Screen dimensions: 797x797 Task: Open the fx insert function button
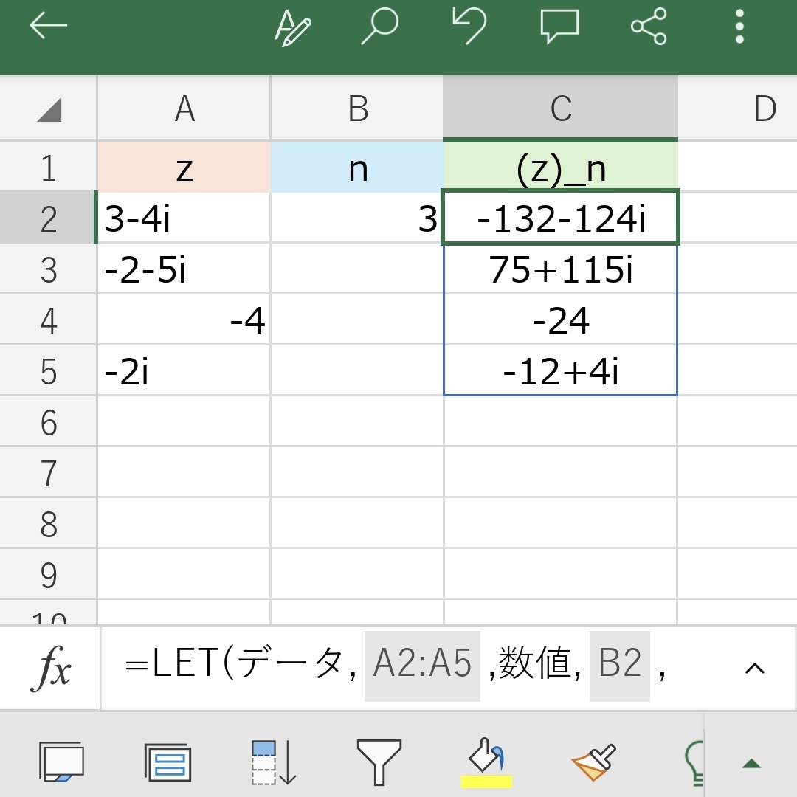50,668
